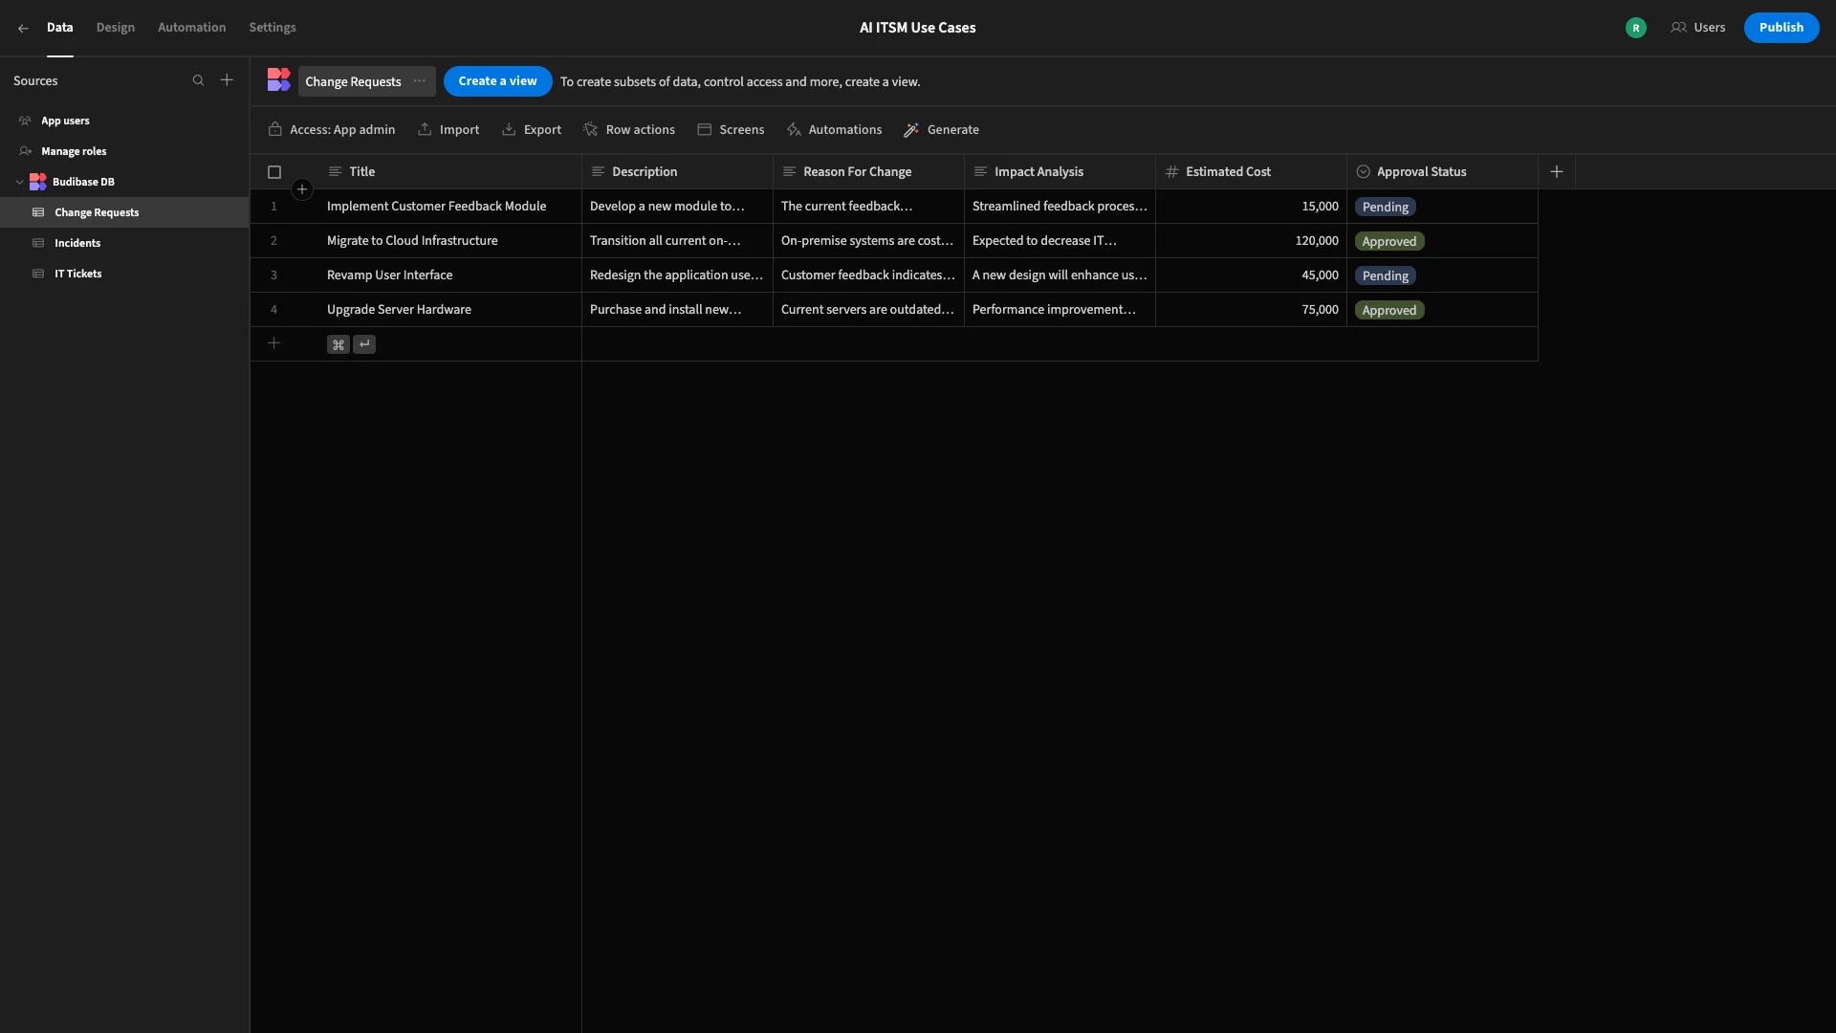This screenshot has height=1033, width=1836.
Task: Open Change Requests table options ellipsis
Action: coord(419,81)
